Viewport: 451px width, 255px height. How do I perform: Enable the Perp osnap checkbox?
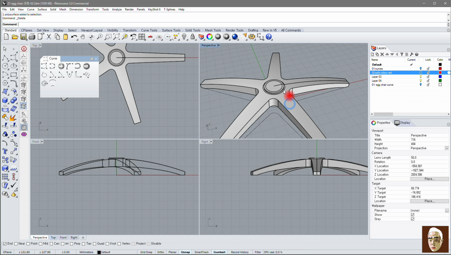coord(71,244)
